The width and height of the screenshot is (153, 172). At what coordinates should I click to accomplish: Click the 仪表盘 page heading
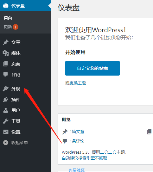point(69,8)
